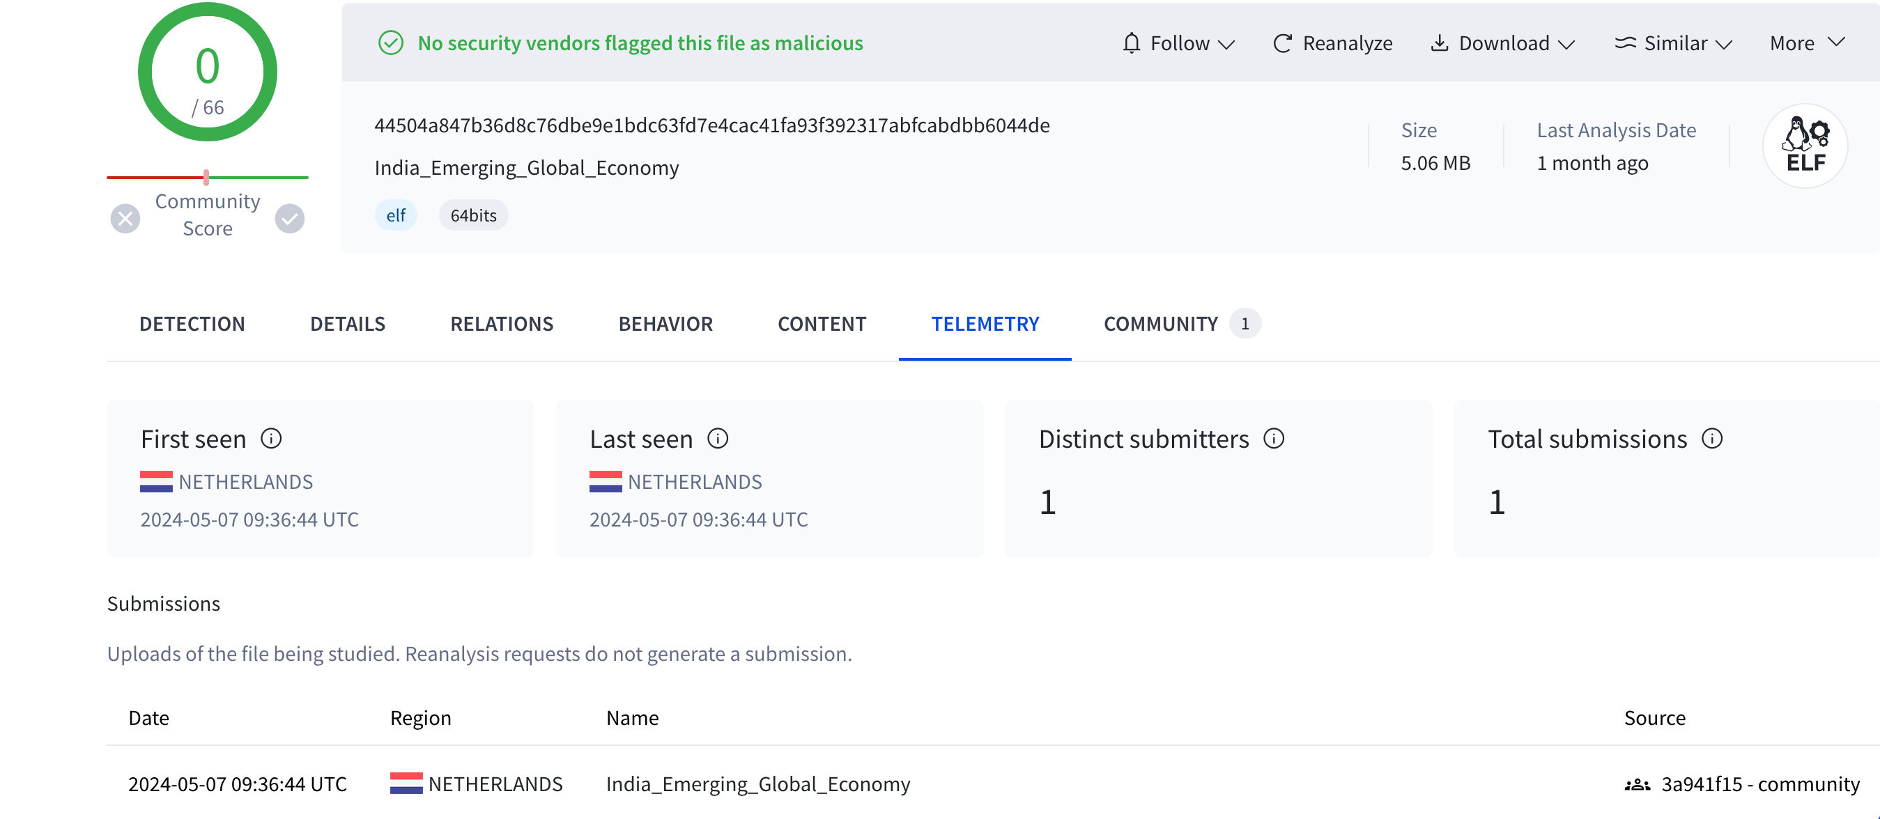
Task: Click the green checkmark status icon
Action: click(x=390, y=43)
